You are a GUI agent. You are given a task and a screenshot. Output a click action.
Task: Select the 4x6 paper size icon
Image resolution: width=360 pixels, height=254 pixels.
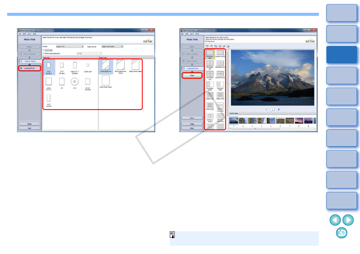coord(49,65)
